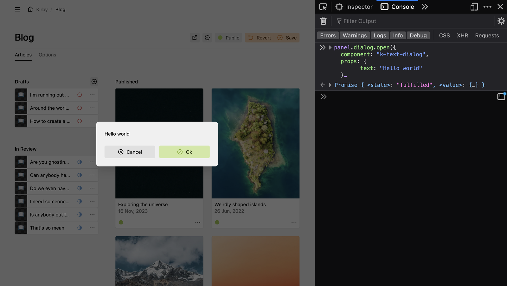Switch to multi-line editor mode icon

click(x=501, y=96)
